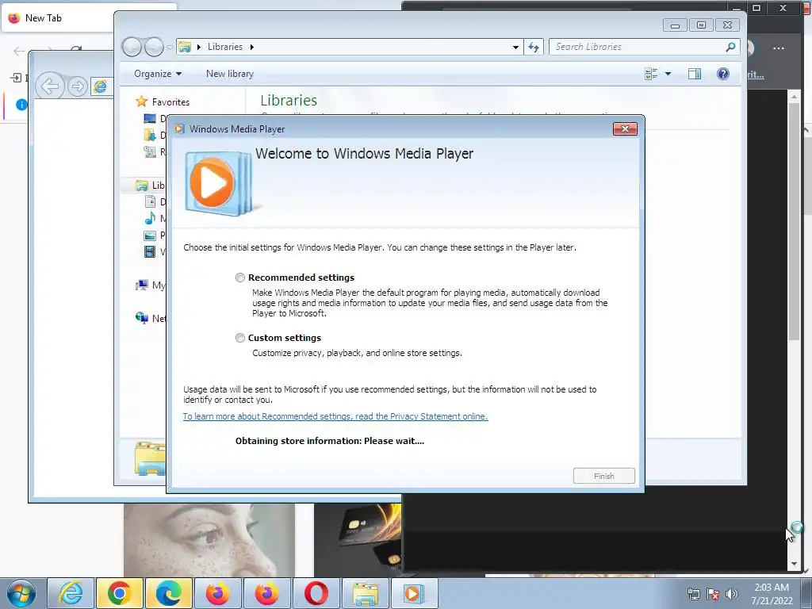Screen dimensions: 812x609
Task: Click the Downloads folder icon under Favorites
Action: coord(150,135)
